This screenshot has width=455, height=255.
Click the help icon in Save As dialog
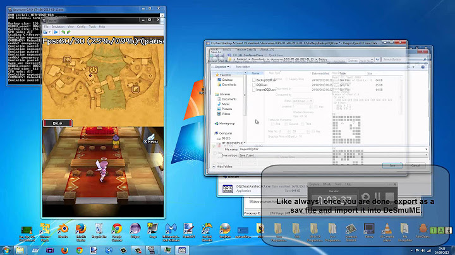(x=423, y=67)
